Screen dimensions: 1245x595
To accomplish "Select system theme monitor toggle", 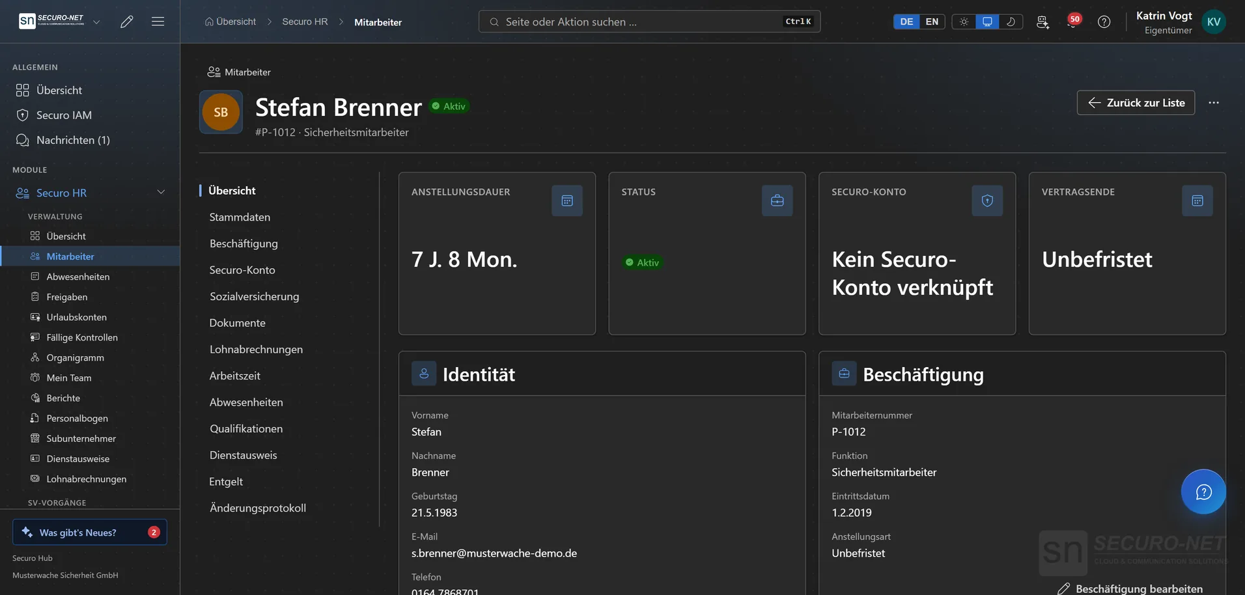I will [x=987, y=21].
